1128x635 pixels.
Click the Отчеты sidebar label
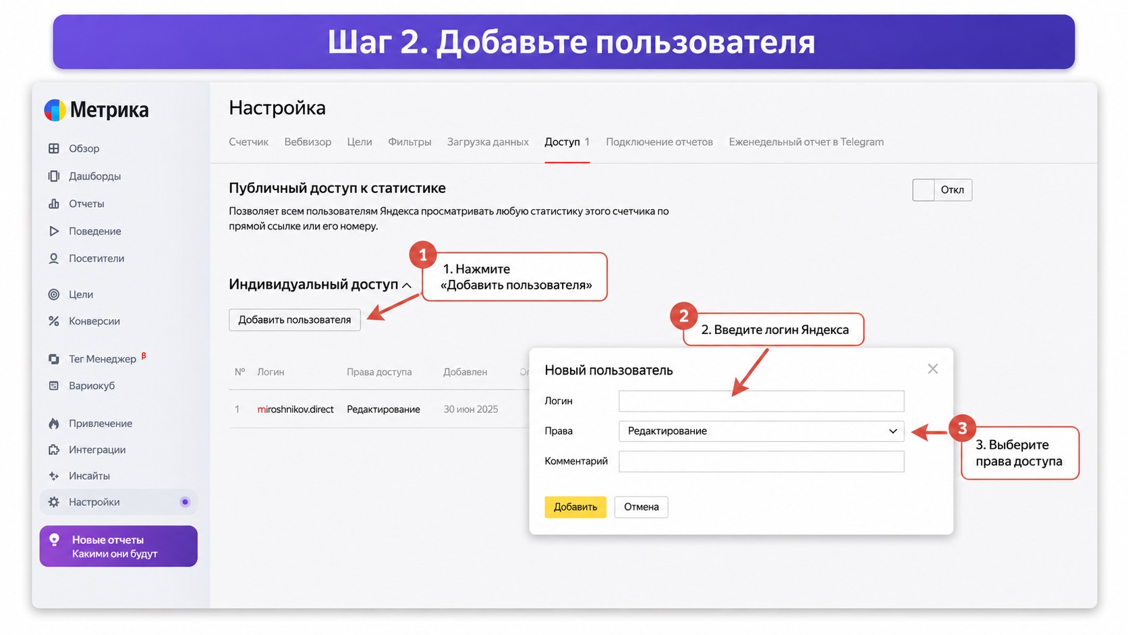(86, 204)
